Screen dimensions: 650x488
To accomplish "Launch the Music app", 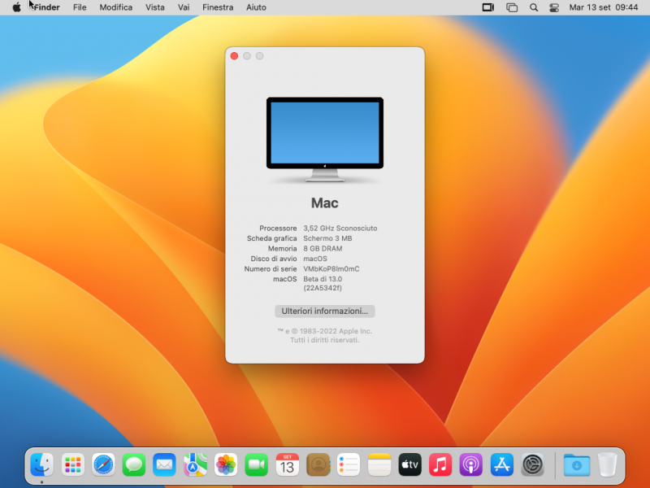I will click(x=440, y=465).
